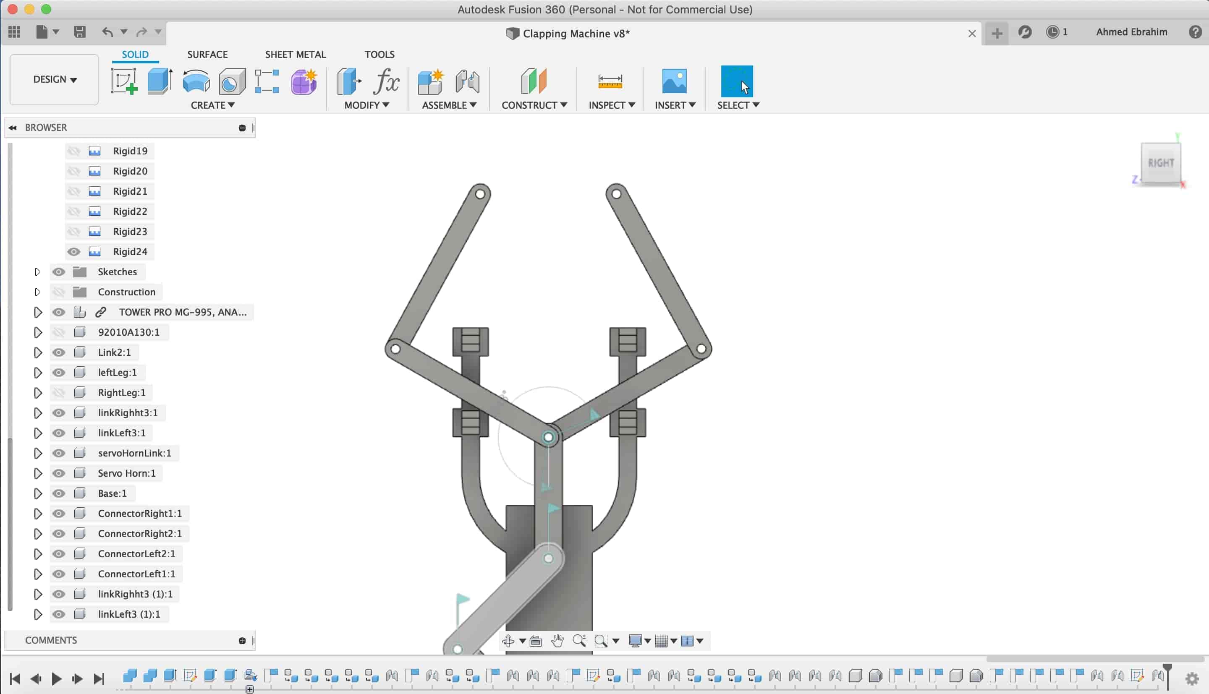1209x694 pixels.
Task: Click the extensions icon in title bar
Action: click(1025, 32)
